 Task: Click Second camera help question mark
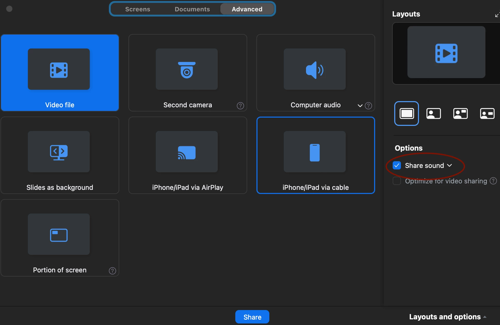click(240, 106)
